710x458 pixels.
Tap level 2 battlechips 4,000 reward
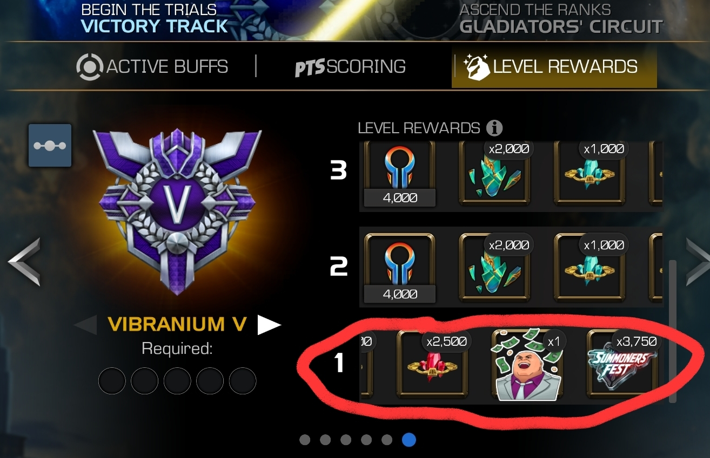[400, 266]
